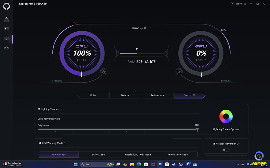Select Hybrid-Auto Mode option
Image resolution: width=270 pixels, height=168 pixels.
click(178, 155)
